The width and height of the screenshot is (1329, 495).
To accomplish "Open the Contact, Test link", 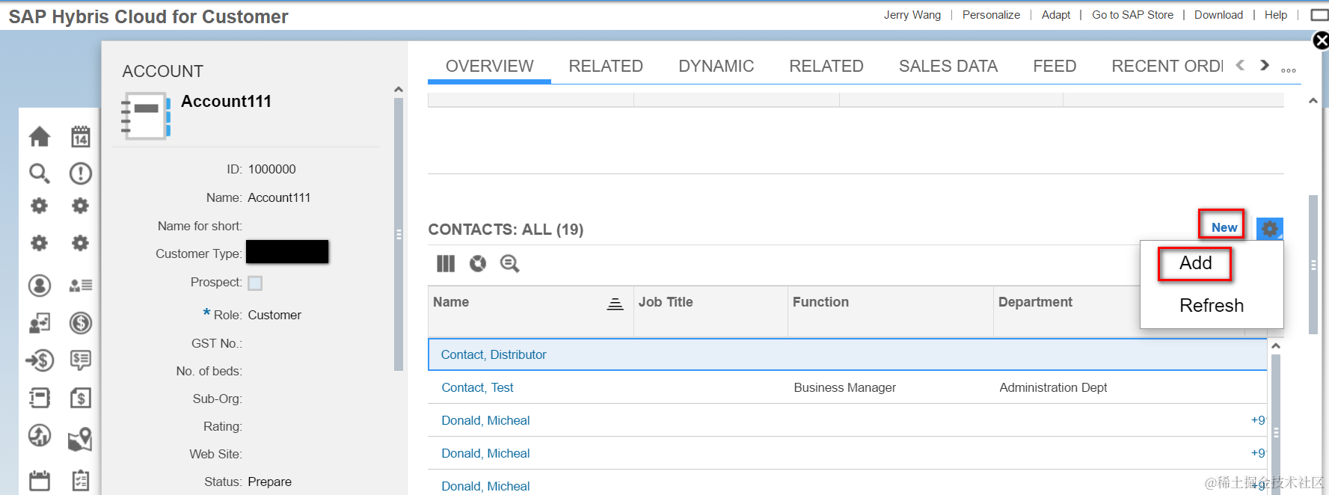I will (x=477, y=387).
